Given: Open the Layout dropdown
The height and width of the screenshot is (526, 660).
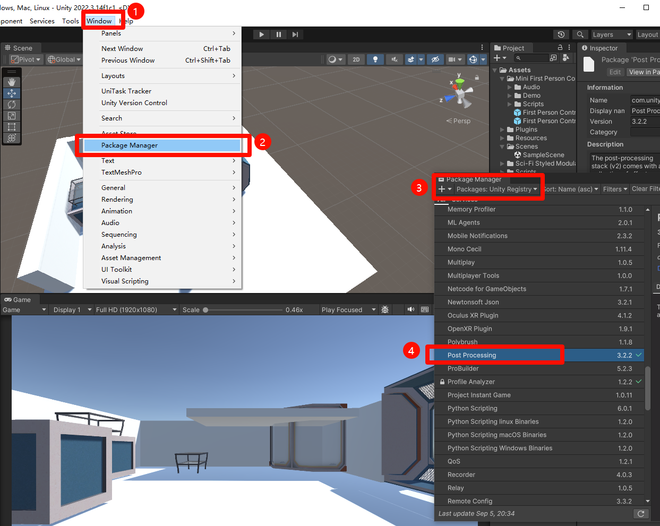Looking at the screenshot, I should coord(648,35).
